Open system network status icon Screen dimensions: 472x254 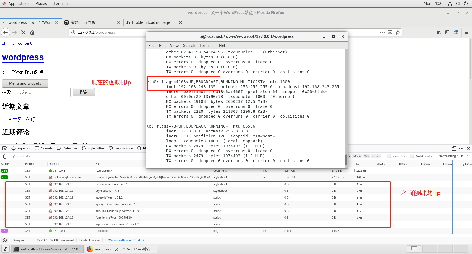450,4
